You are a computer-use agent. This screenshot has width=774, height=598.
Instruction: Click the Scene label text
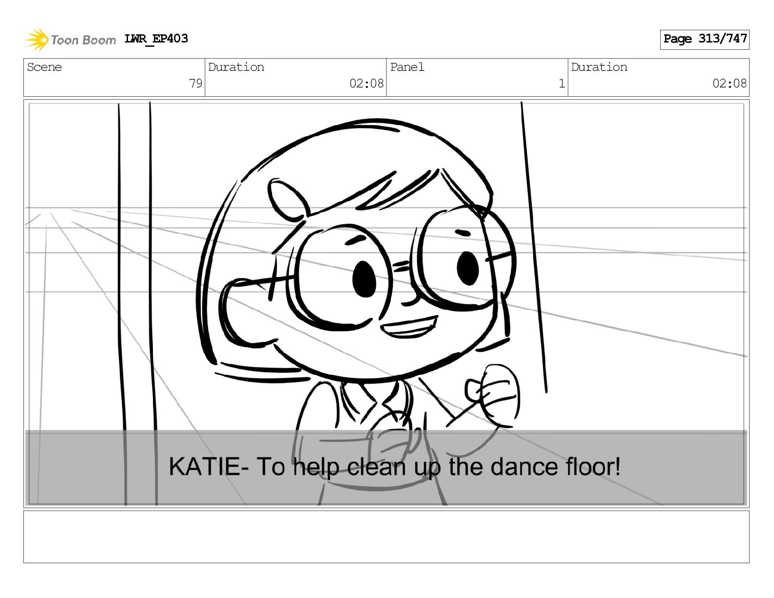[x=44, y=67]
